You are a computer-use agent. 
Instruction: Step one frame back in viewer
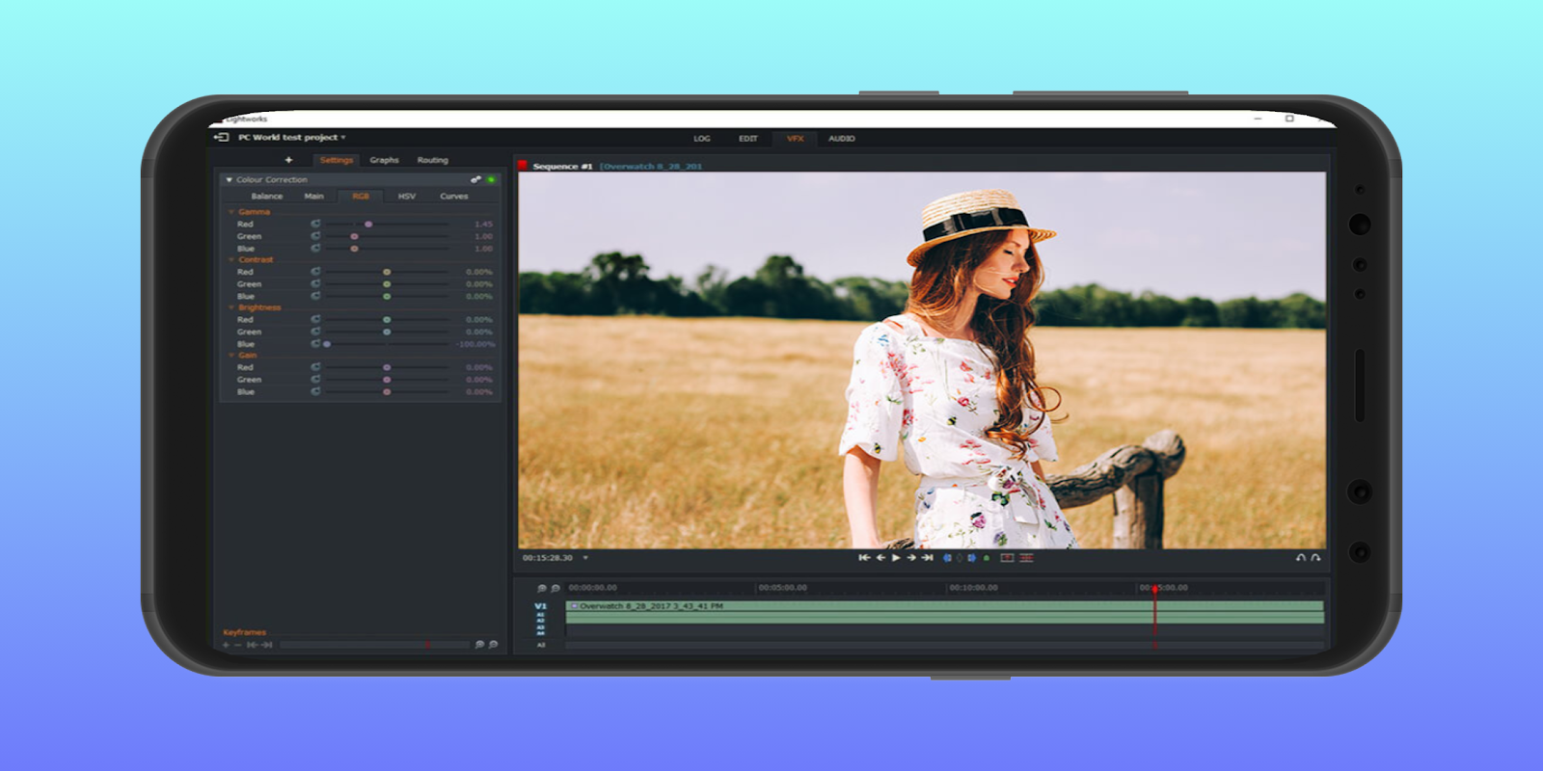pos(880,558)
